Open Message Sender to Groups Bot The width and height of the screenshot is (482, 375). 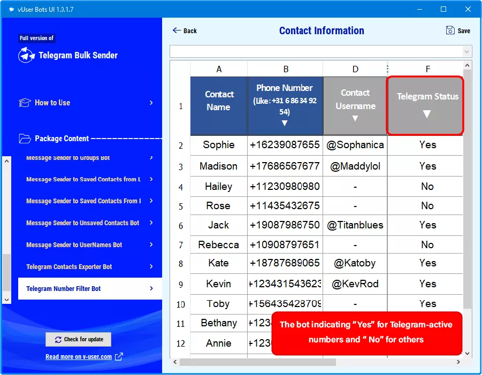90,158
